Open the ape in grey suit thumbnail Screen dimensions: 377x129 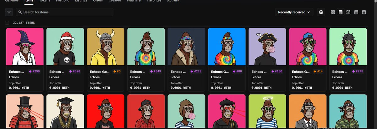(x=308, y=112)
